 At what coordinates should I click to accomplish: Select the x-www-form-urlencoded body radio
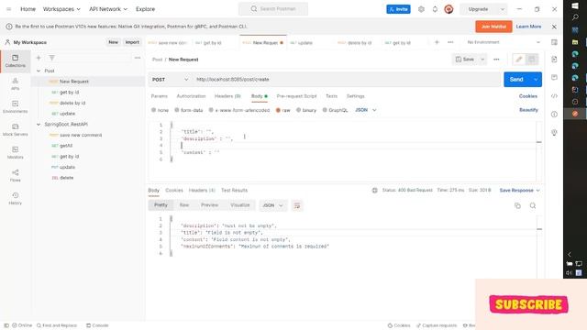coord(211,110)
